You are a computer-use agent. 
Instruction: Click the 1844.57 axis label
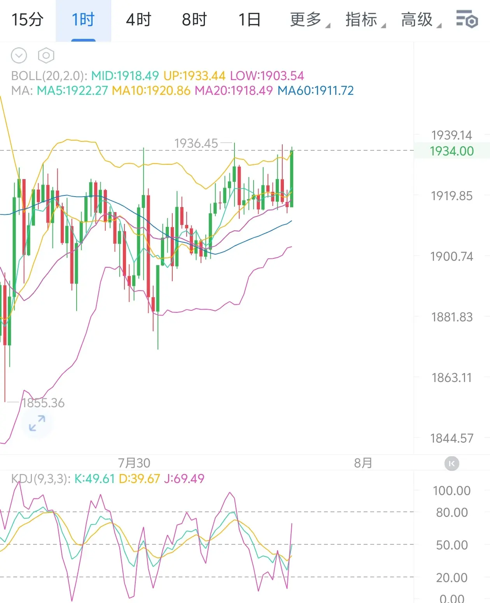point(451,438)
